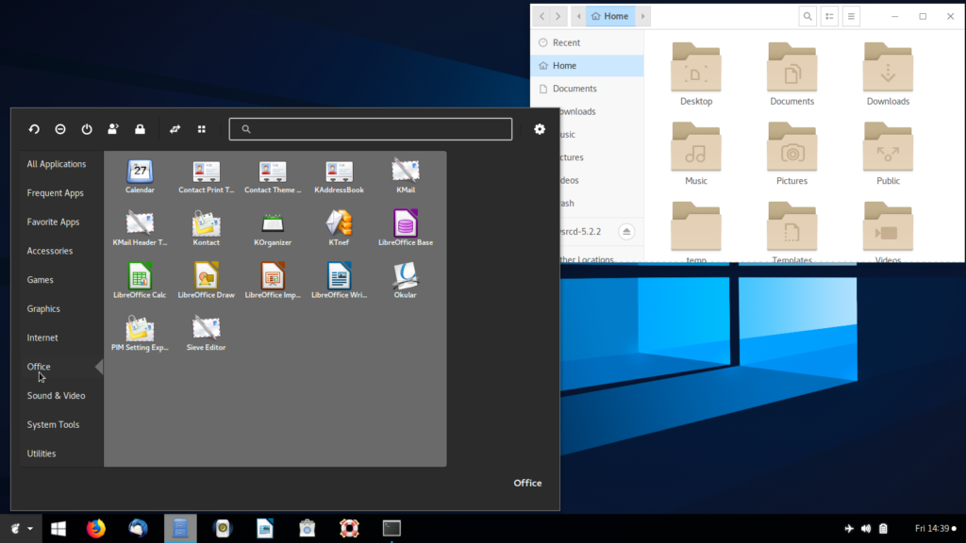This screenshot has height=543, width=966.
Task: Click the Home path bar button in Files
Action: tap(610, 17)
